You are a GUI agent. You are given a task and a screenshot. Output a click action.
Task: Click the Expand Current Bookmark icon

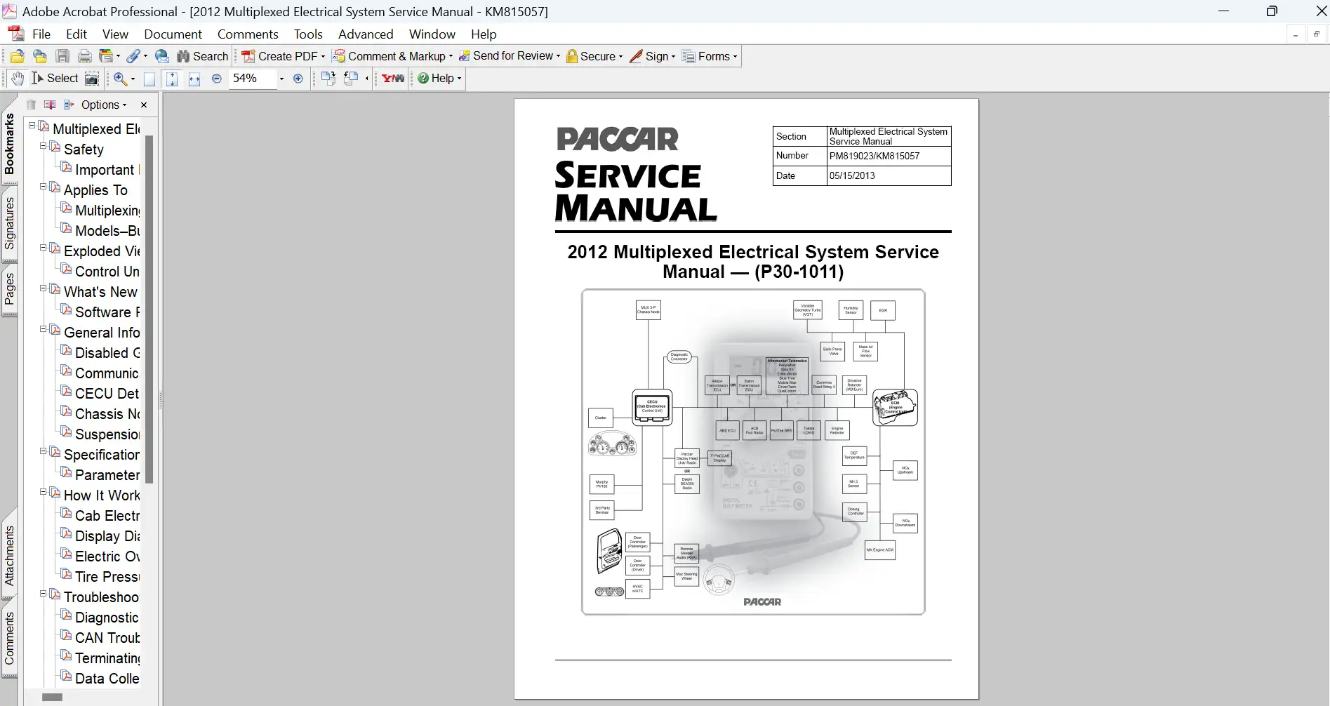click(x=68, y=105)
